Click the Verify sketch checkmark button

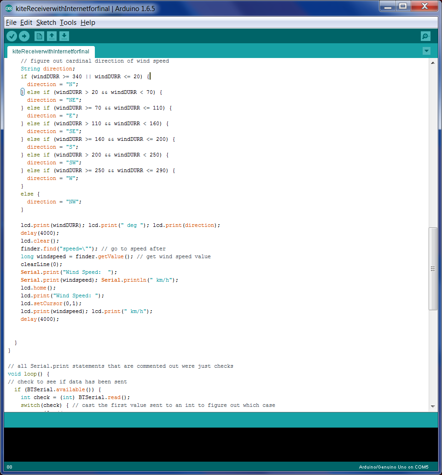tap(12, 36)
